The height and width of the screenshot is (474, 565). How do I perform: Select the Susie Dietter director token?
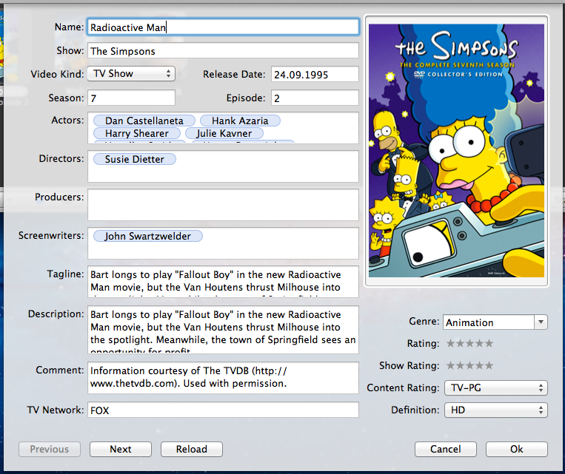pos(135,159)
